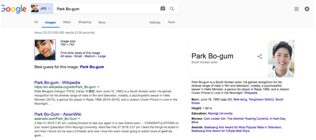This screenshot has width=316, height=140.
Task: Open the Maps tab
Action: click(67, 22)
